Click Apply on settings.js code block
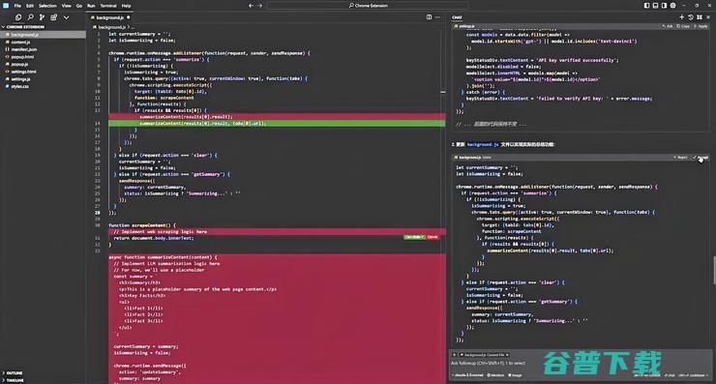 pos(701,26)
